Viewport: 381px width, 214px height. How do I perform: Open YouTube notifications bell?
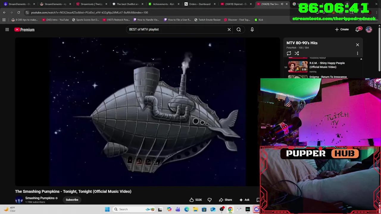(358, 29)
